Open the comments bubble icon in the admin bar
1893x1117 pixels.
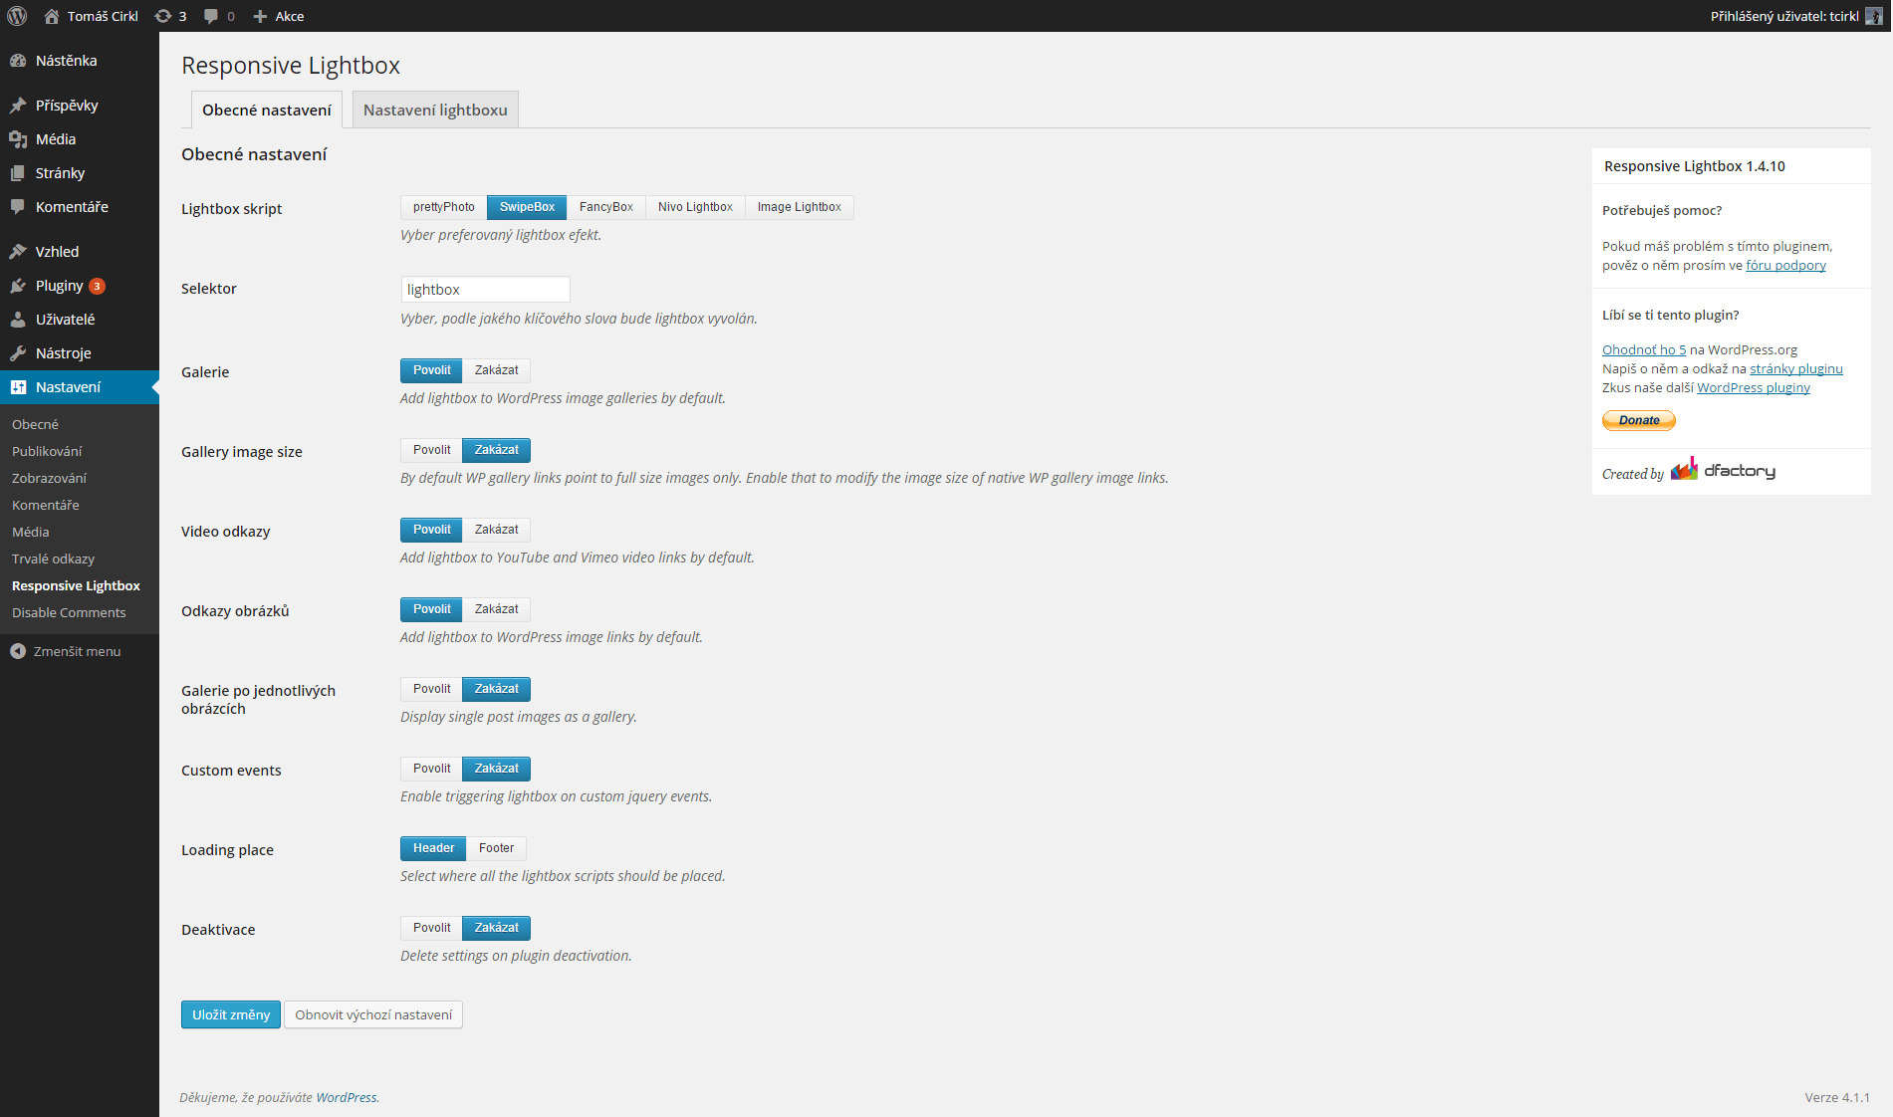211,16
